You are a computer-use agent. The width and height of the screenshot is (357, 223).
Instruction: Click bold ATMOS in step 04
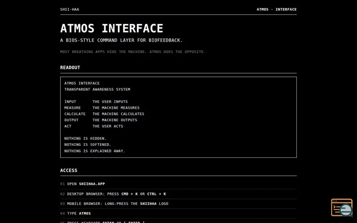pyautogui.click(x=85, y=214)
